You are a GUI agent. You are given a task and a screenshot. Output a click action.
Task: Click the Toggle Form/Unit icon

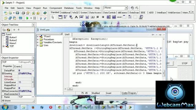click(x=15, y=18)
